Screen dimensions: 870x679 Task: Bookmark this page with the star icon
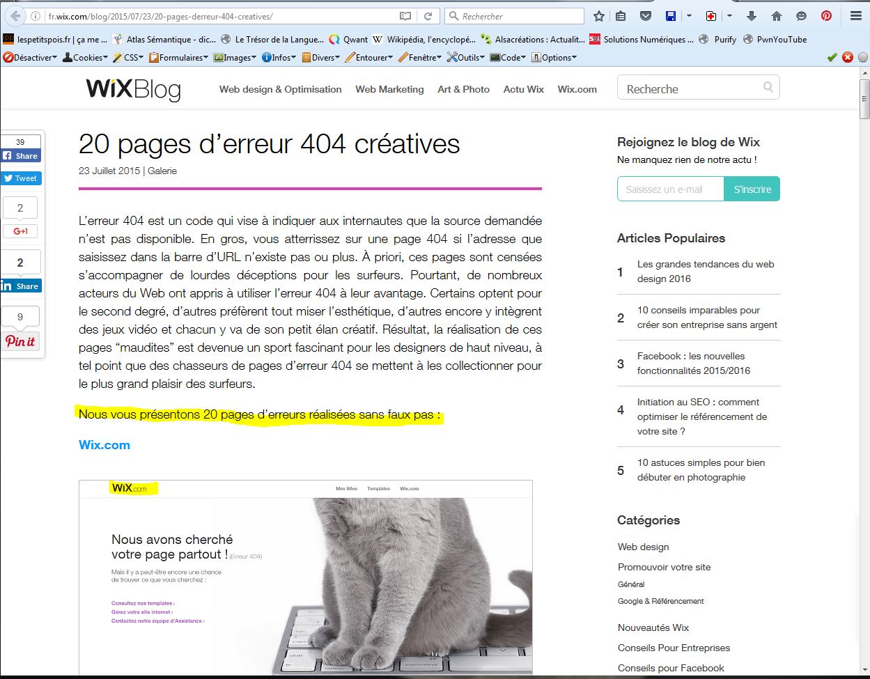point(599,16)
